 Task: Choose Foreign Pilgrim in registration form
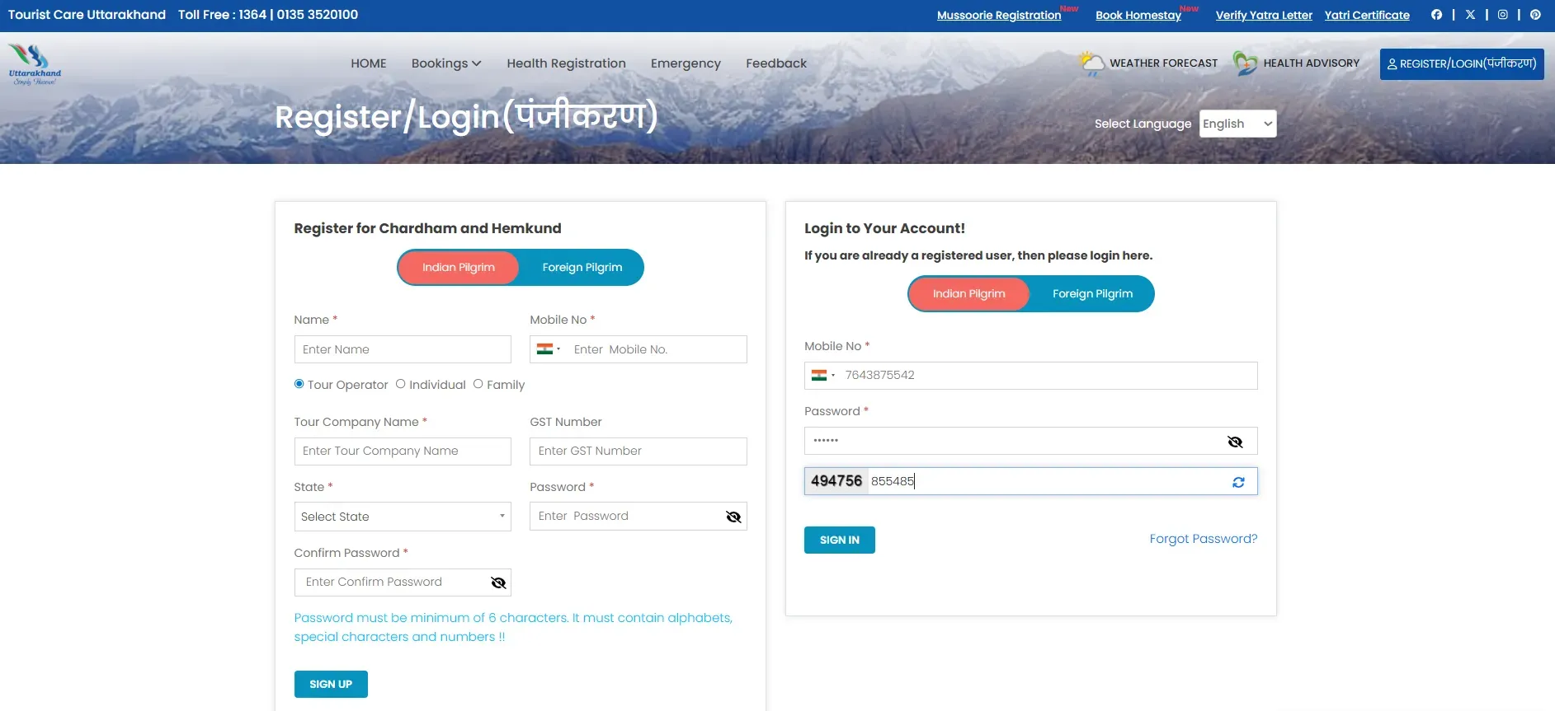pyautogui.click(x=582, y=267)
